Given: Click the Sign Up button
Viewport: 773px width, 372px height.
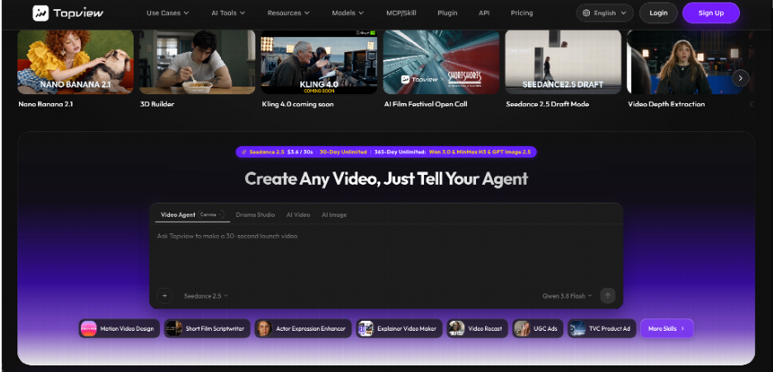Looking at the screenshot, I should click(711, 13).
